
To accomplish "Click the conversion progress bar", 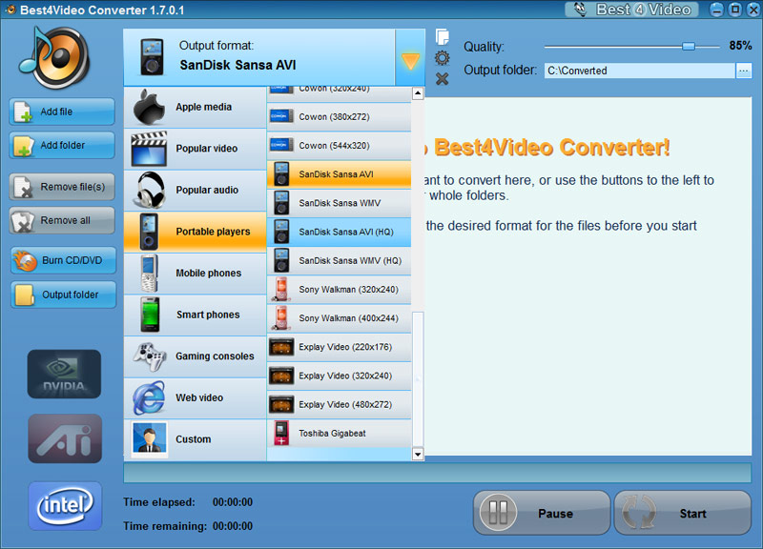I will pos(437,473).
